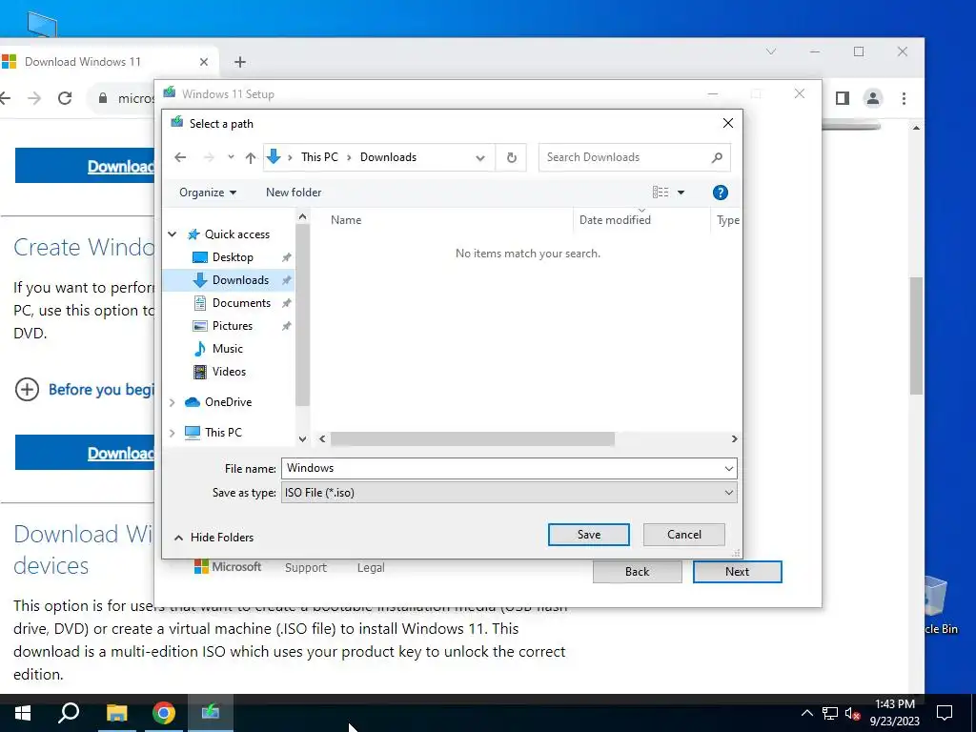976x732 pixels.
Task: Close the Select a path dialog
Action: point(727,123)
